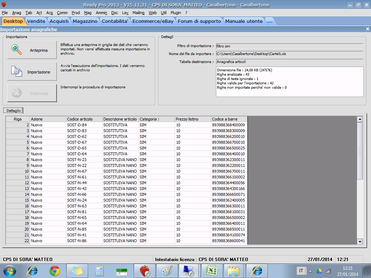Click the Tabella destinazione field

(289, 62)
